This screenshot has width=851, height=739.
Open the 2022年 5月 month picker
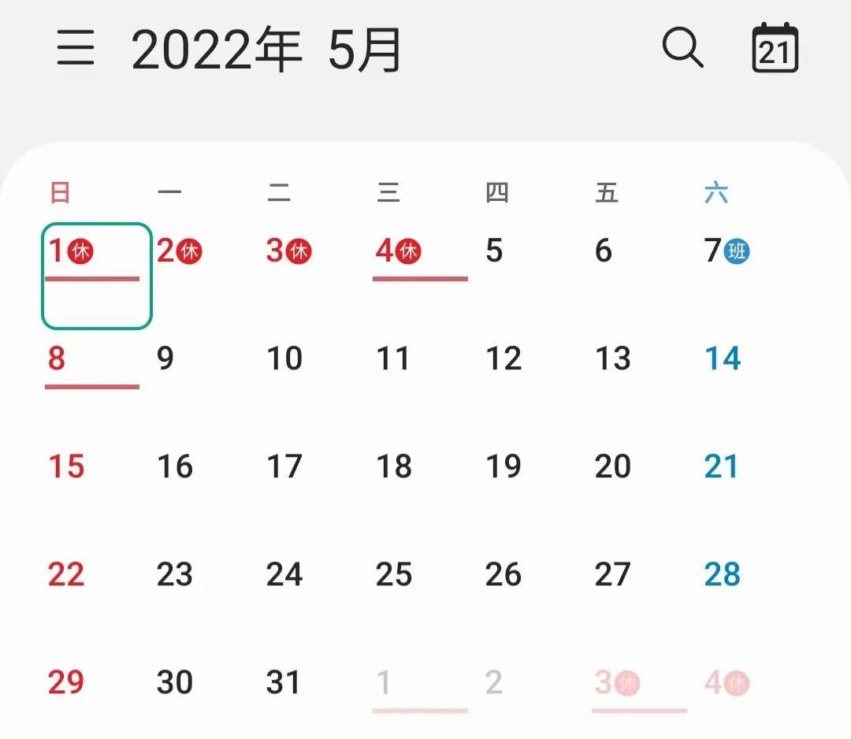pyautogui.click(x=266, y=50)
